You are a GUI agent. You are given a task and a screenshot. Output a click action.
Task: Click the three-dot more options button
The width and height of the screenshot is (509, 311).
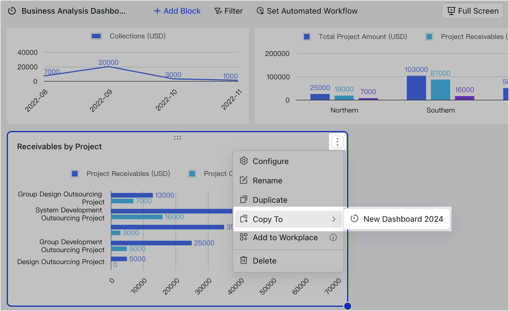pyautogui.click(x=337, y=142)
